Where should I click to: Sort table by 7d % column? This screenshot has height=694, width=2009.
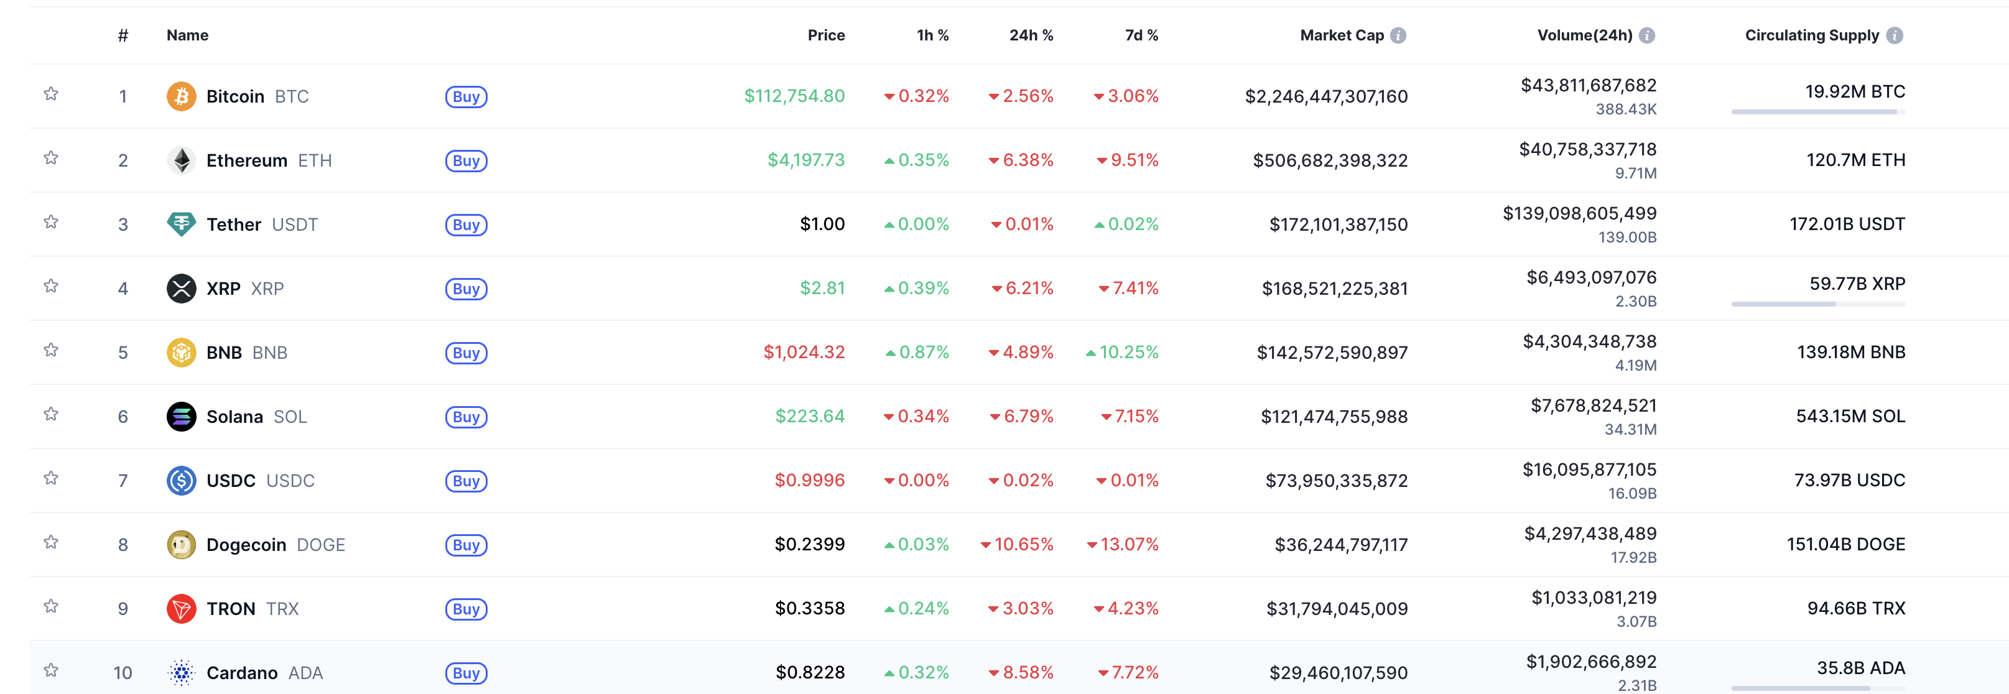[1141, 35]
